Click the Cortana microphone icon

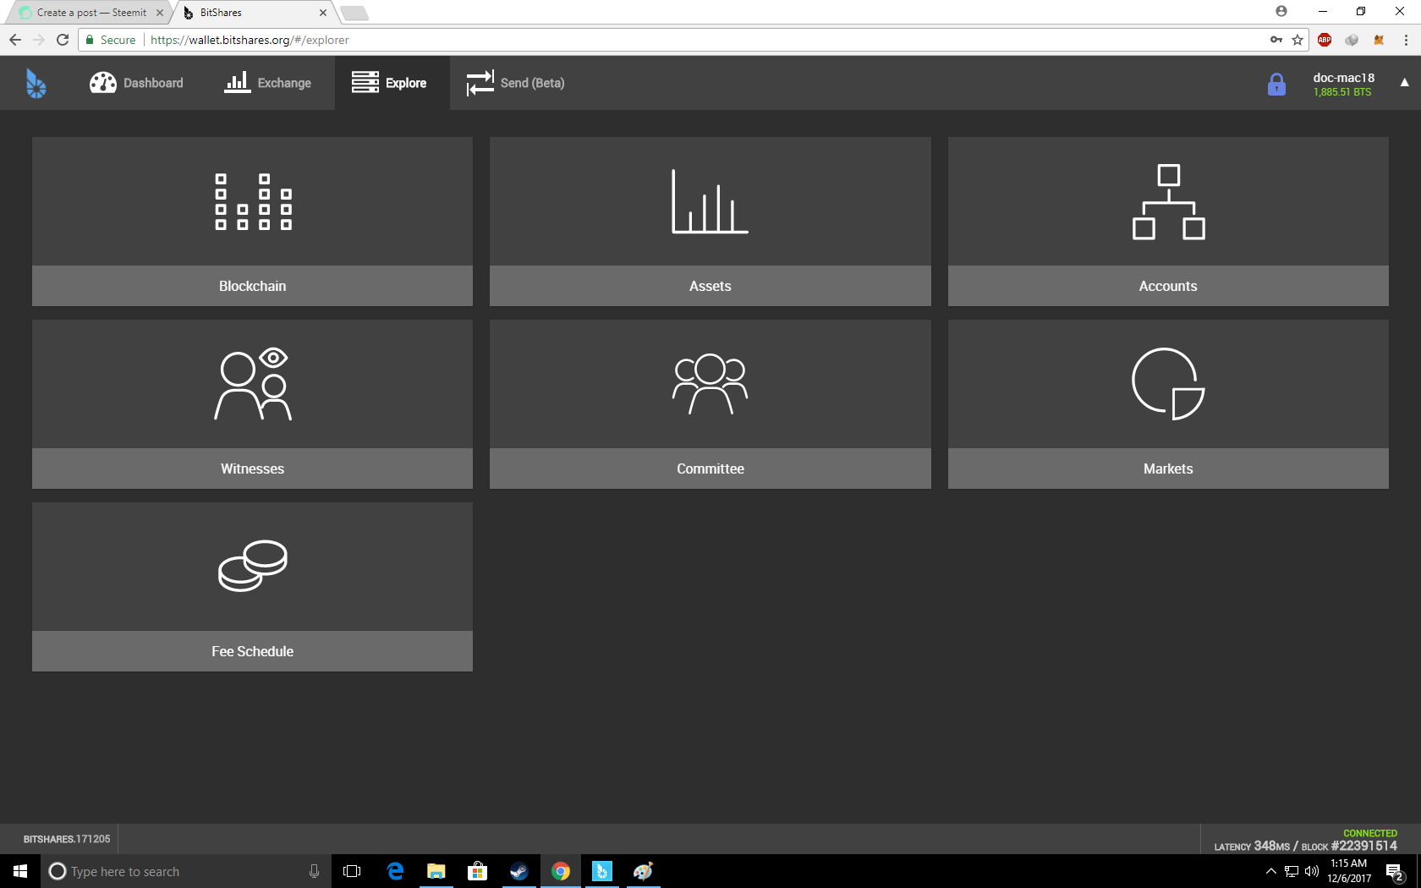(x=314, y=871)
